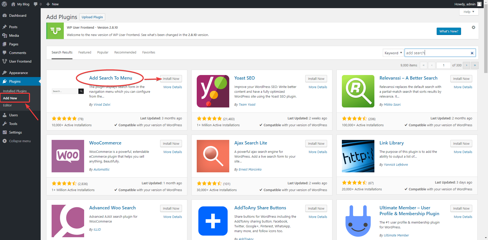Open Vinod Dalvi author link
This screenshot has height=240, width=488.
coord(102,104)
